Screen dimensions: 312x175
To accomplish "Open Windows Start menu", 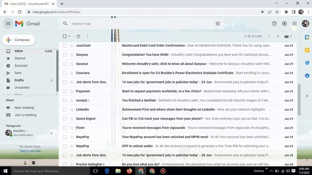I will tap(5, 171).
